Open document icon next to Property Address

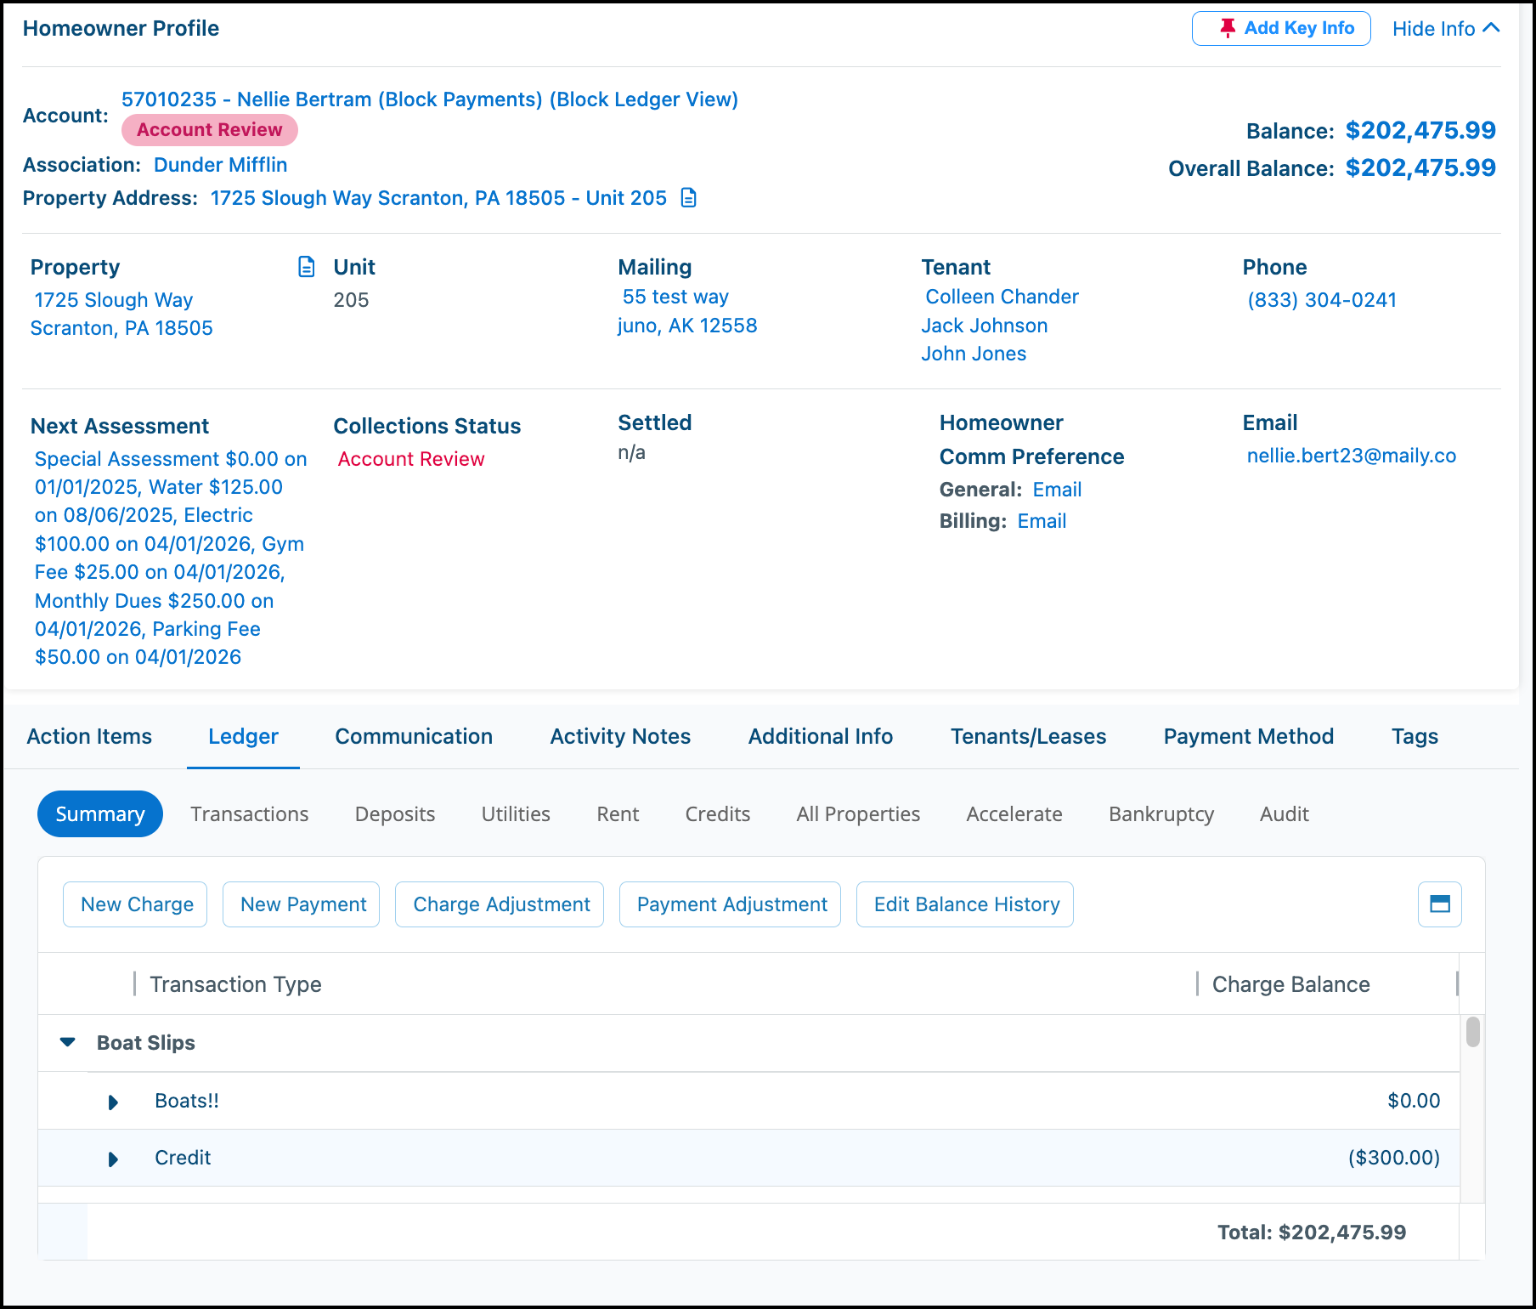(689, 198)
